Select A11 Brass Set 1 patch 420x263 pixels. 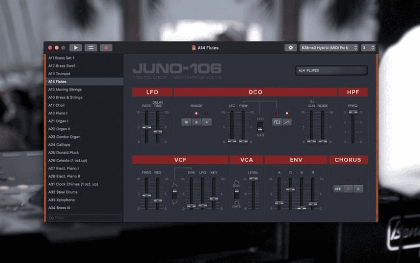pos(85,58)
